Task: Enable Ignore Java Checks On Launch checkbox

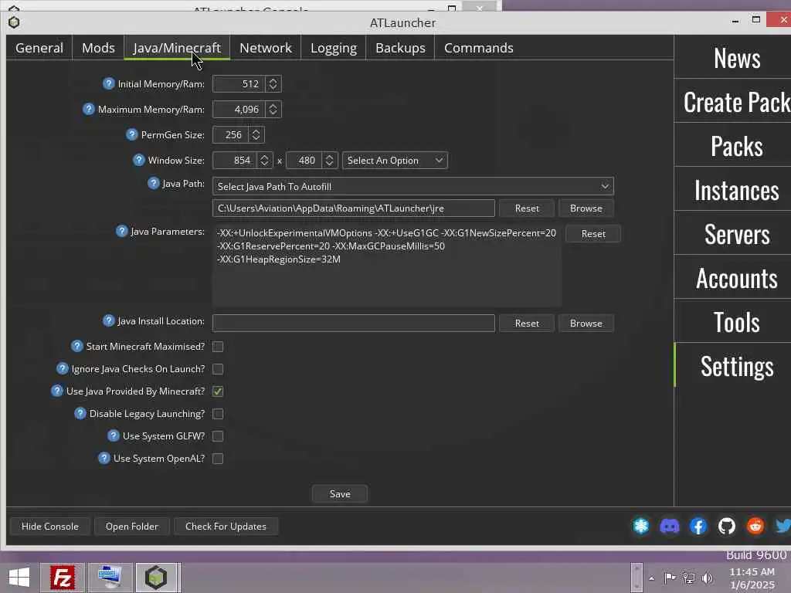Action: point(218,369)
